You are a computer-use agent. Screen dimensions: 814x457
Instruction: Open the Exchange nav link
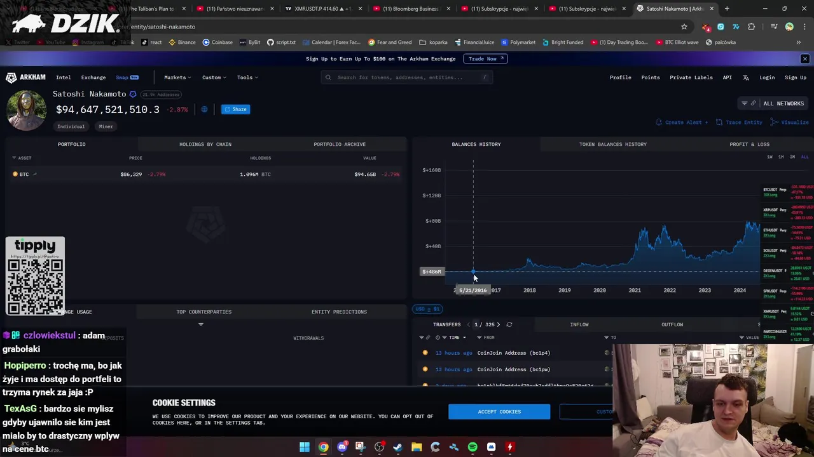[x=93, y=77]
